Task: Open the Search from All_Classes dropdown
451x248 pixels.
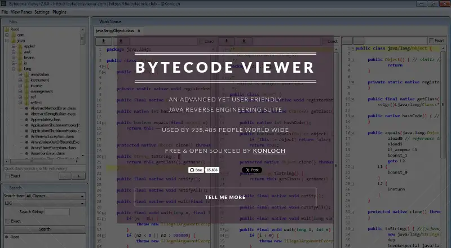Action: coord(55,196)
